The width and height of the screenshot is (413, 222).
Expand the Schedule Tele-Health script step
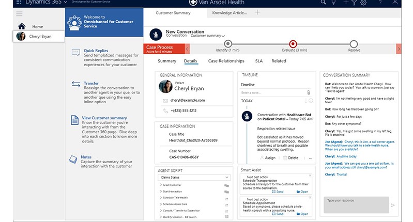[161, 198]
